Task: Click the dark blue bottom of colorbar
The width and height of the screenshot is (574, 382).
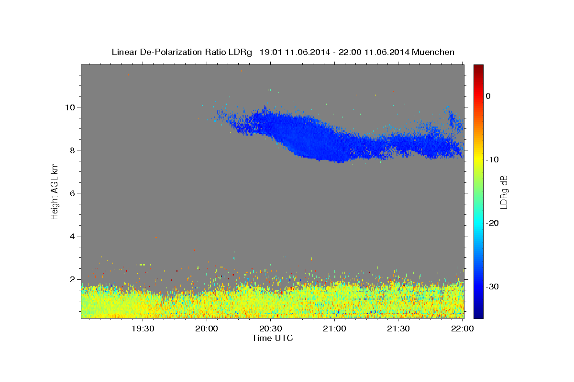Action: (478, 314)
